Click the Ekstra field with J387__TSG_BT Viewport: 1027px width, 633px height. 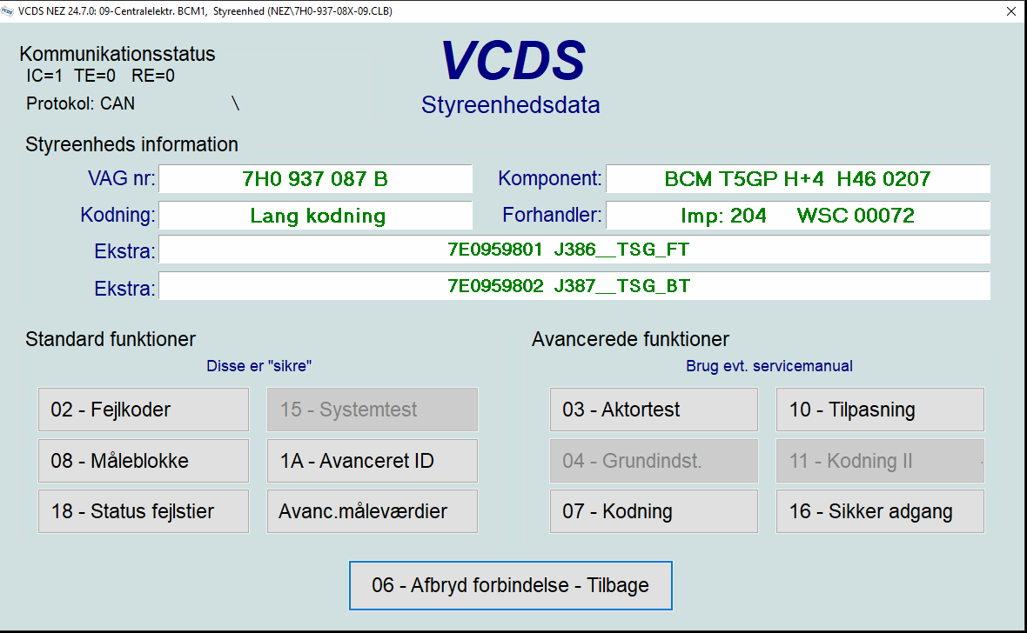(574, 286)
